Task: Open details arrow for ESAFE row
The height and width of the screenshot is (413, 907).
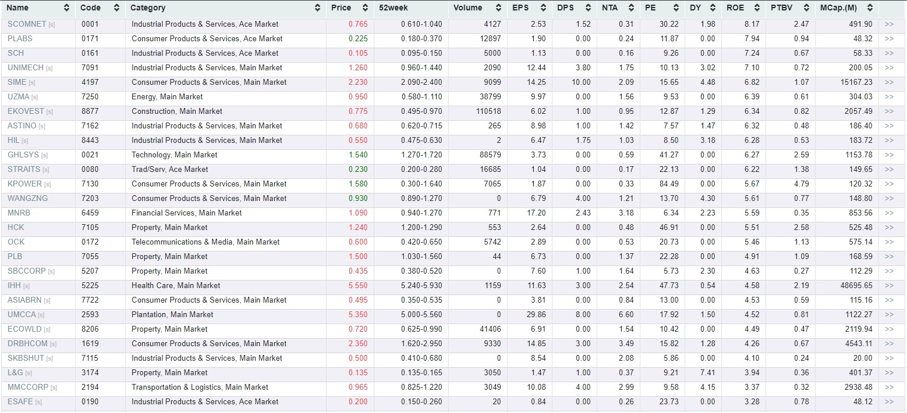Action: click(x=889, y=402)
